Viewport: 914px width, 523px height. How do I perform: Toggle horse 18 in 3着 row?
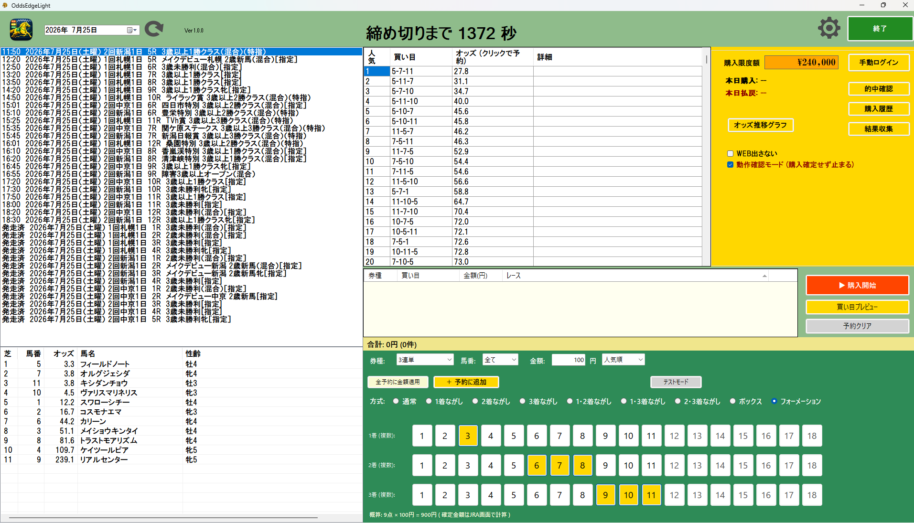(x=812, y=495)
